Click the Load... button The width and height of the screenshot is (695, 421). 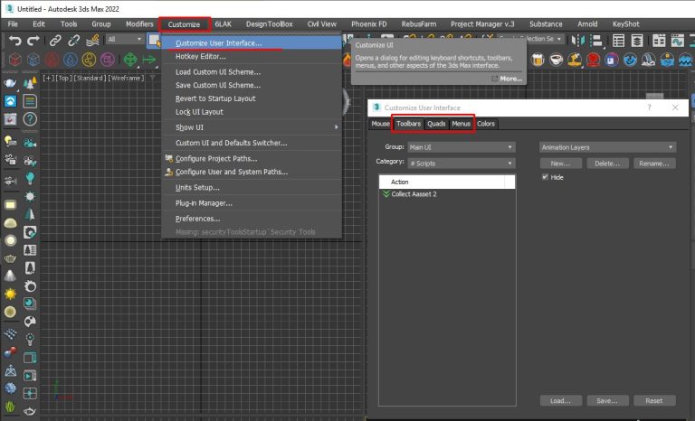tap(561, 400)
